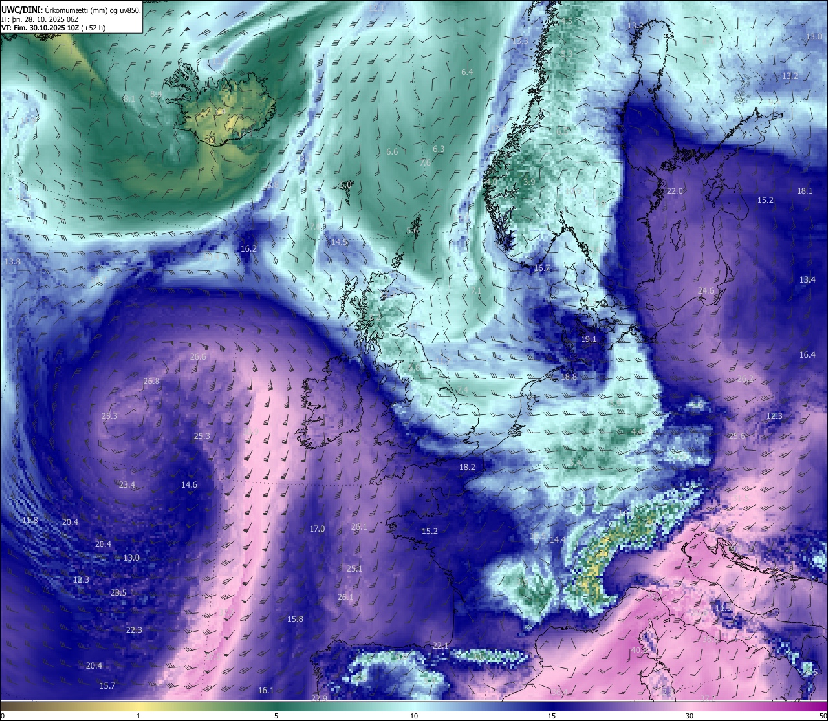
Task: Click the 15.7 value label
Action: pyautogui.click(x=107, y=685)
